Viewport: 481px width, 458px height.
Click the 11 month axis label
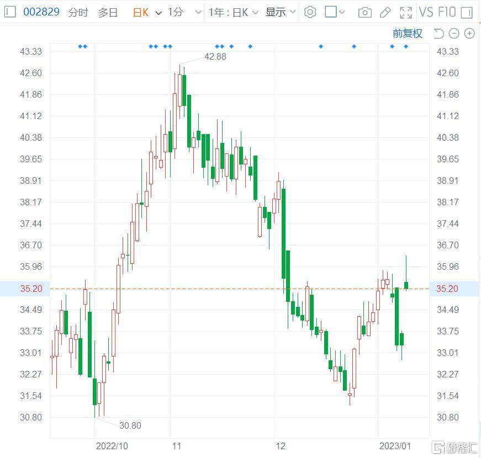tap(177, 446)
